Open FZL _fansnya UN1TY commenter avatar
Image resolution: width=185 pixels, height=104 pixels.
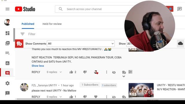24,87
